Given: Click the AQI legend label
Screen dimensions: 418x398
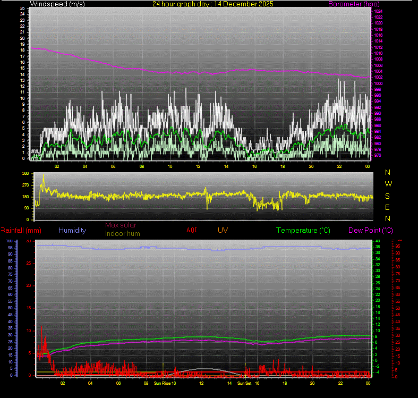Looking at the screenshot, I should pyautogui.click(x=191, y=230).
